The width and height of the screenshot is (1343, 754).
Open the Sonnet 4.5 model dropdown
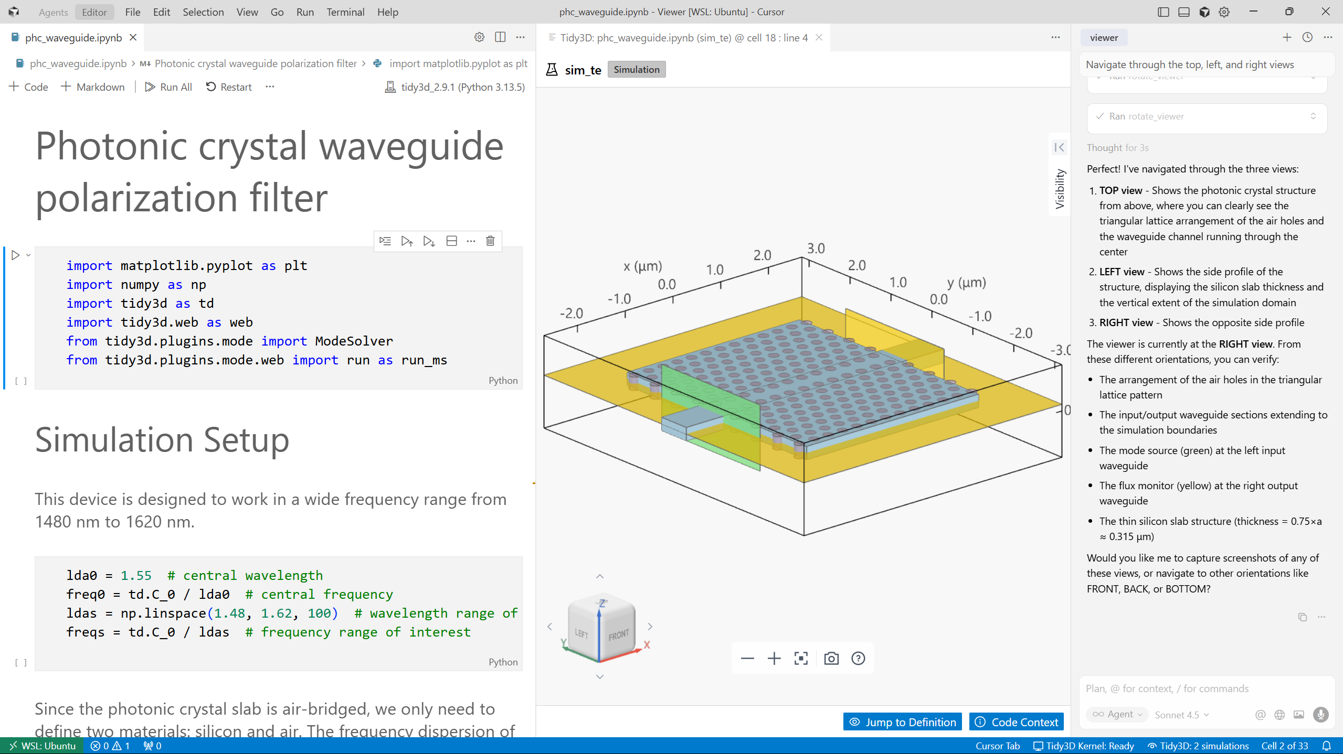[x=1181, y=715]
